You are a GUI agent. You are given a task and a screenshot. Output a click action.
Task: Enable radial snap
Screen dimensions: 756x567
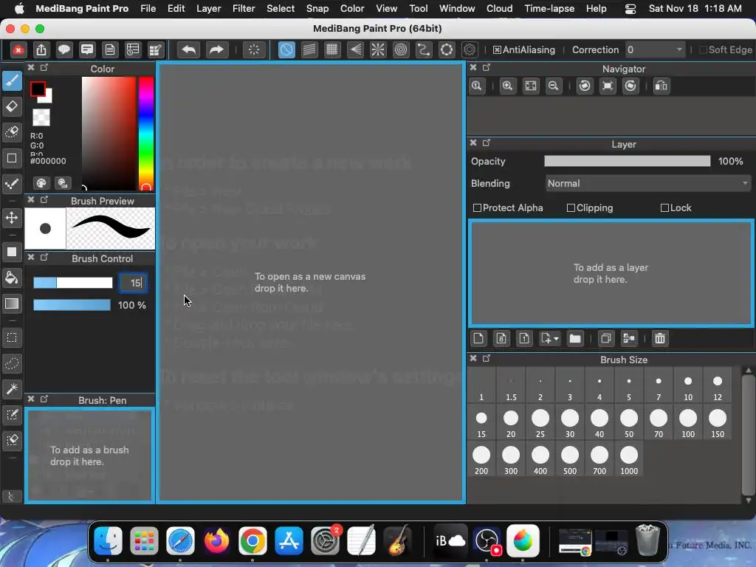pyautogui.click(x=378, y=49)
